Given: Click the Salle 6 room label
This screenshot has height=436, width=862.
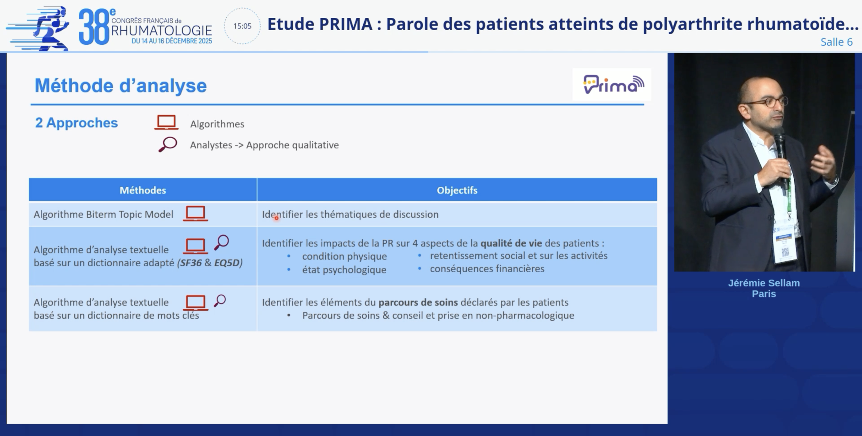Looking at the screenshot, I should [x=836, y=42].
